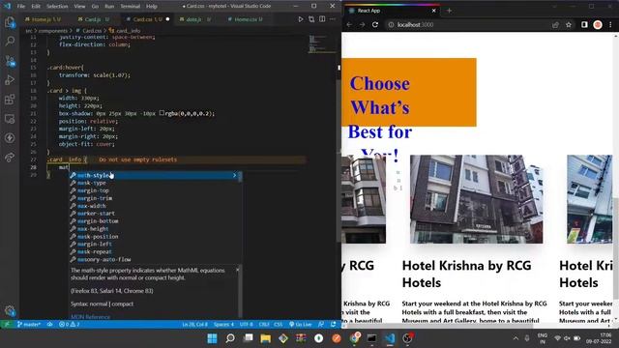Open the Remote Explorer view

tap(10, 118)
